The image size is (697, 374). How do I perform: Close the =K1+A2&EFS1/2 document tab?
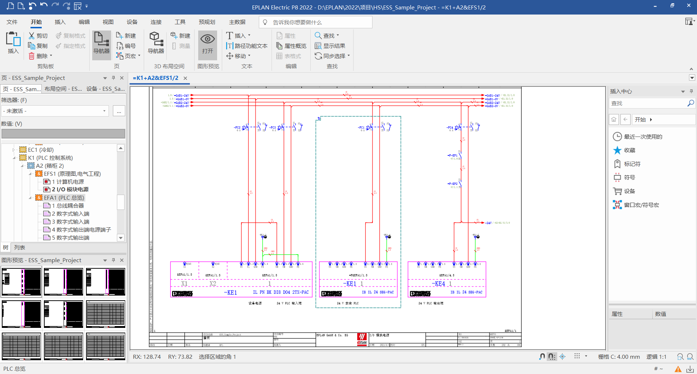[185, 78]
